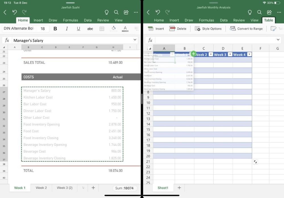Toggle Italic formatting in the left workbook
This screenshot has height=198, width=284.
[x=67, y=29]
